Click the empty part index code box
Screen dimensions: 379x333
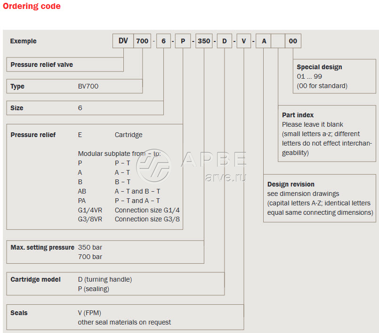pos(278,41)
